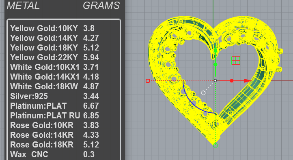Click the METAL column header

pyautogui.click(x=24, y=5)
